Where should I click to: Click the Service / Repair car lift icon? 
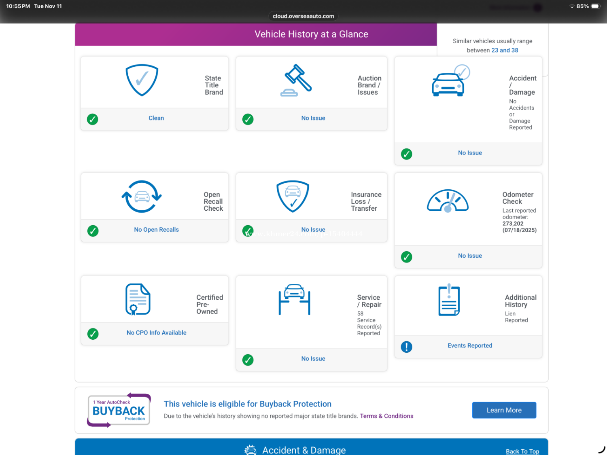pyautogui.click(x=294, y=299)
